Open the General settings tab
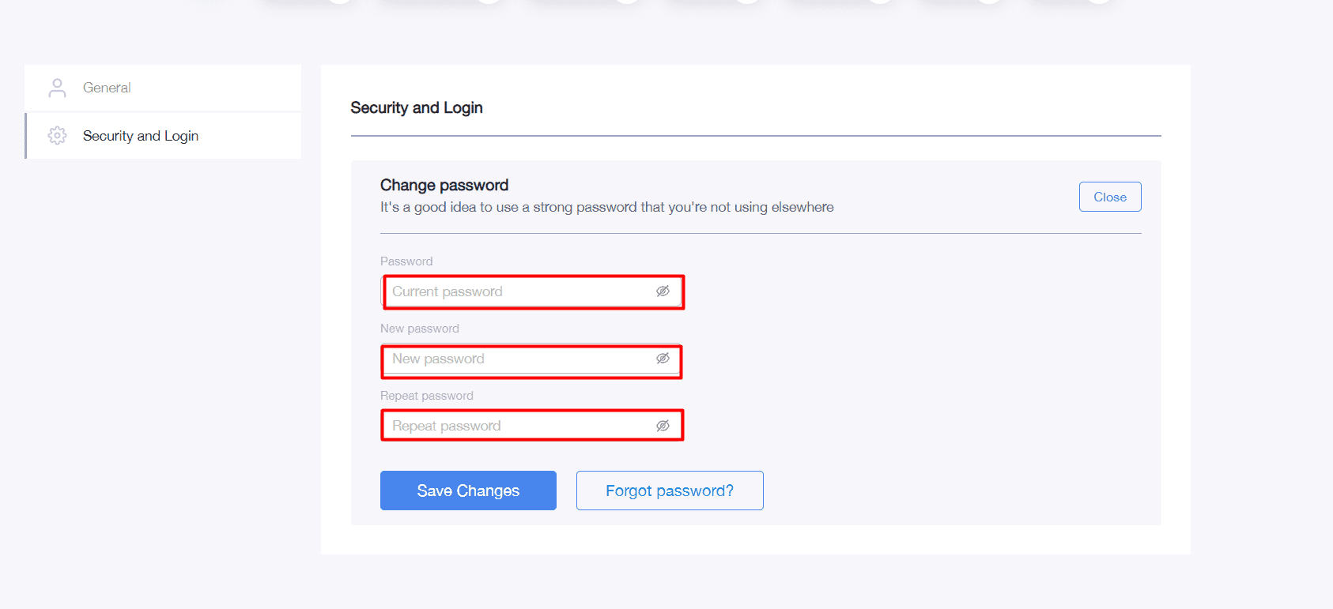The width and height of the screenshot is (1333, 609). (x=163, y=88)
